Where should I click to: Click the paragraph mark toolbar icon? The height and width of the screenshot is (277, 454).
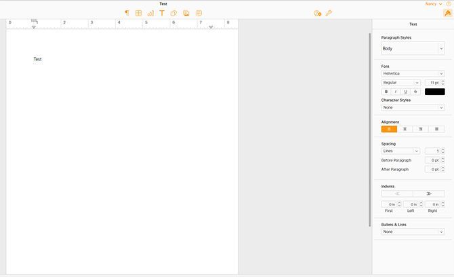coord(127,13)
